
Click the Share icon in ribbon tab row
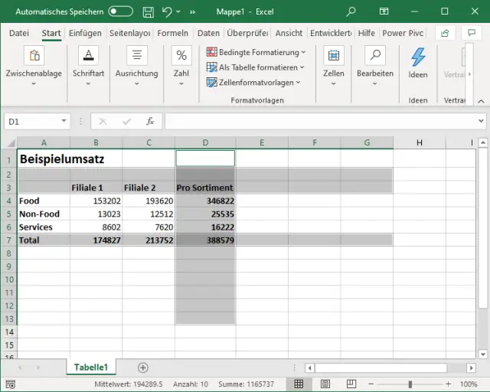[445, 33]
